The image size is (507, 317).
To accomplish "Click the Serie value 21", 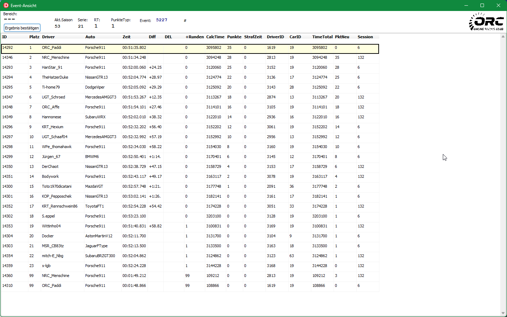I will pyautogui.click(x=81, y=26).
